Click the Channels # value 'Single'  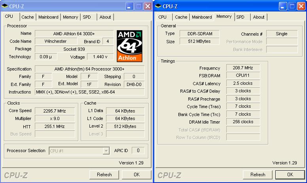282,34
